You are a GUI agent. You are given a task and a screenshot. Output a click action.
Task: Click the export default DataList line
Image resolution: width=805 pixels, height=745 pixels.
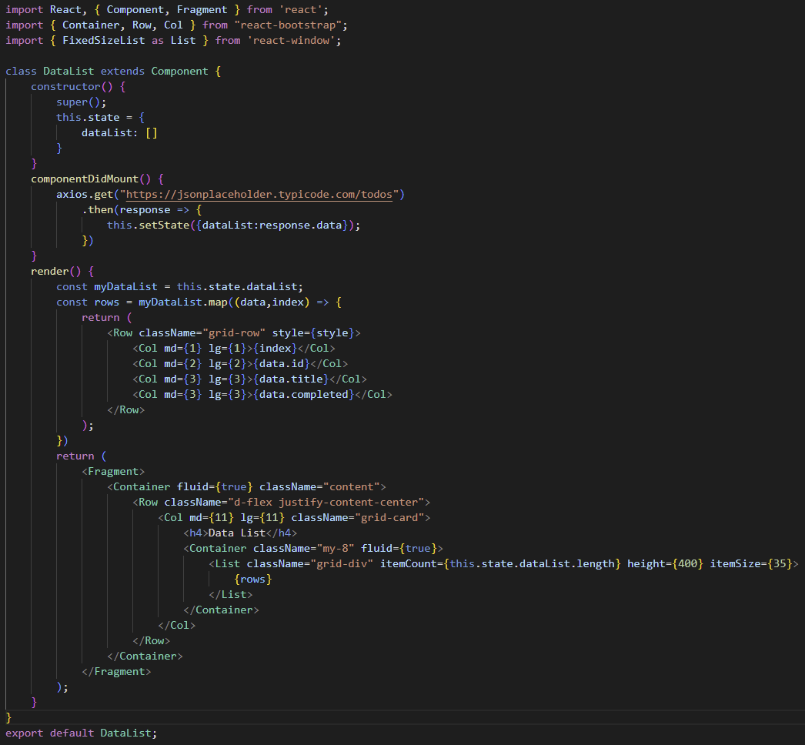click(81, 733)
